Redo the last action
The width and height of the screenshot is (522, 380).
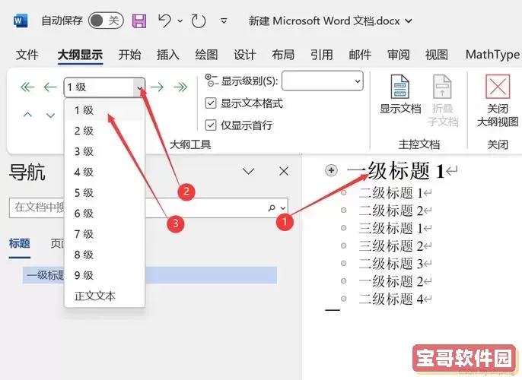[199, 21]
